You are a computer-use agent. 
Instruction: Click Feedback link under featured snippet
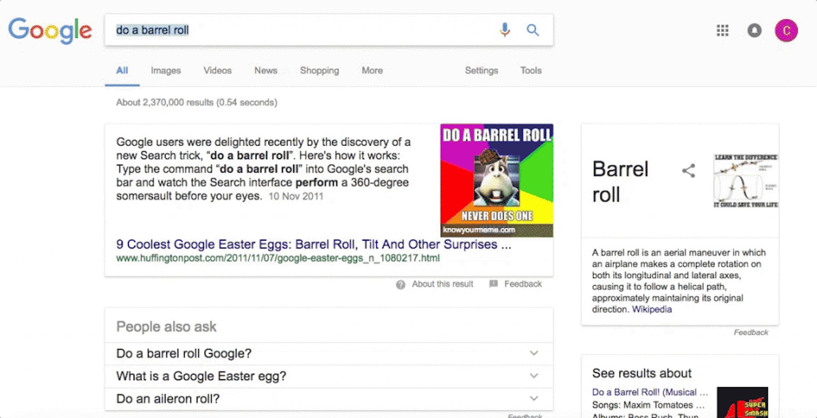[x=523, y=284]
